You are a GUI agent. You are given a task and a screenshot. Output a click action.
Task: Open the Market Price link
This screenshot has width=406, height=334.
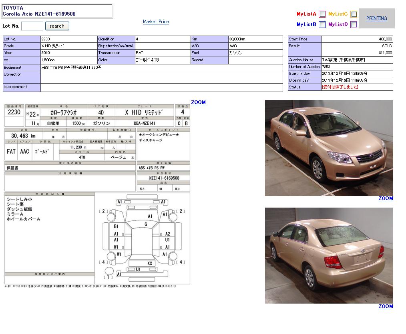156,22
